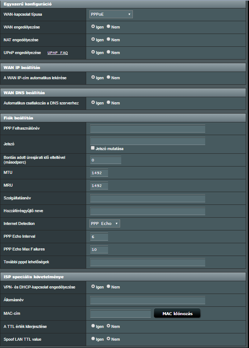Click the PPP Echo Max Failures field

(99, 249)
